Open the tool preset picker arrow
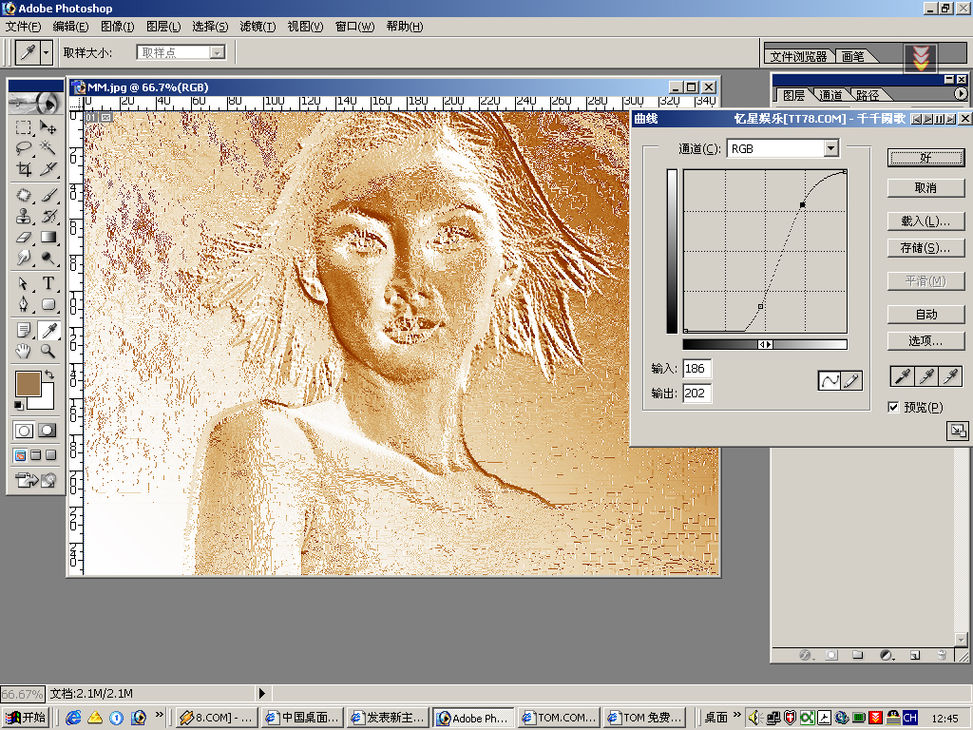Viewport: 973px width, 730px height. pyautogui.click(x=46, y=53)
